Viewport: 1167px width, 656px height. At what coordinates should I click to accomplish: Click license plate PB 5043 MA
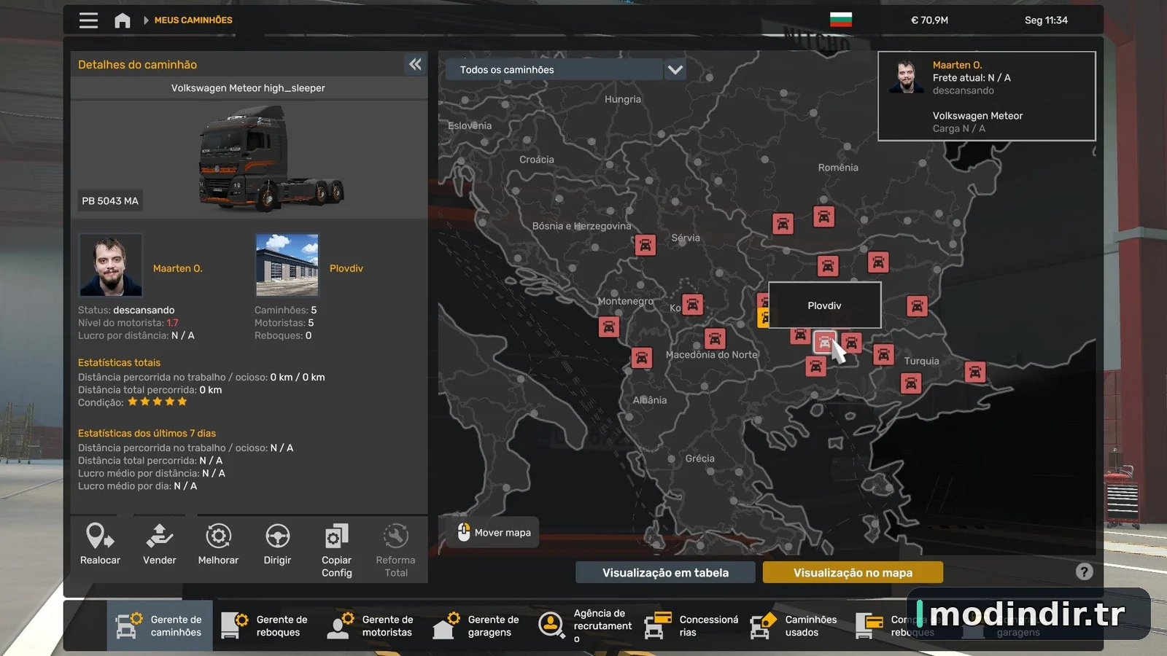(110, 200)
